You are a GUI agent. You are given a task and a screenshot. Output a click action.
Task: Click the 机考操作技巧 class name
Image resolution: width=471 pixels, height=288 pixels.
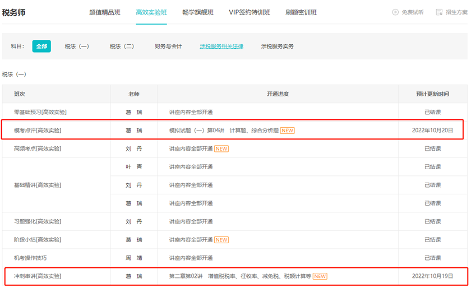click(30, 258)
